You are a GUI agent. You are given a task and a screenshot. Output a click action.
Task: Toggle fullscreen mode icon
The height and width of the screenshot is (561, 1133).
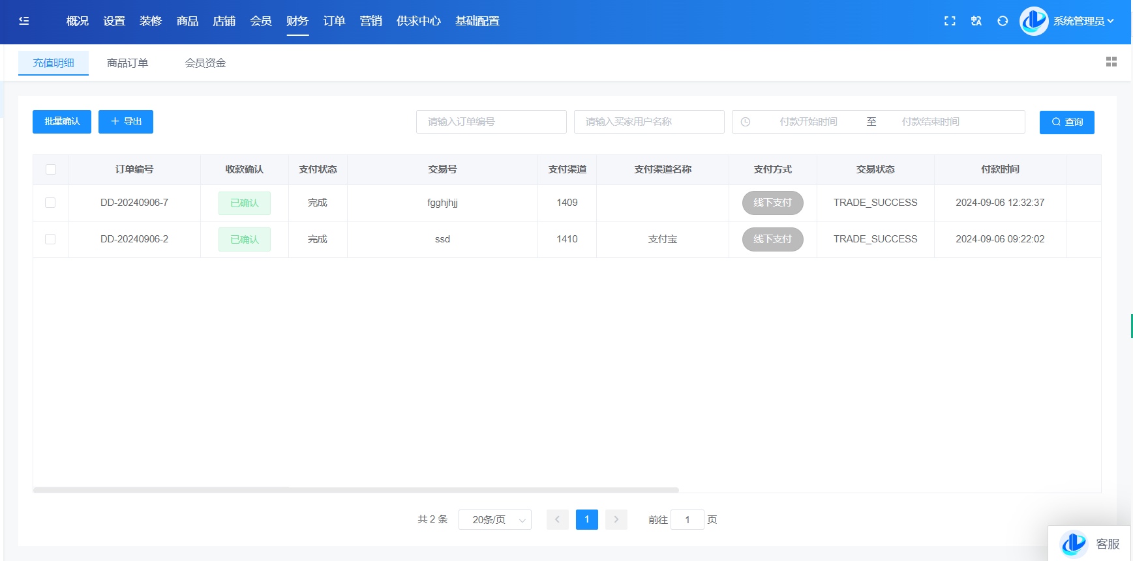tap(950, 21)
